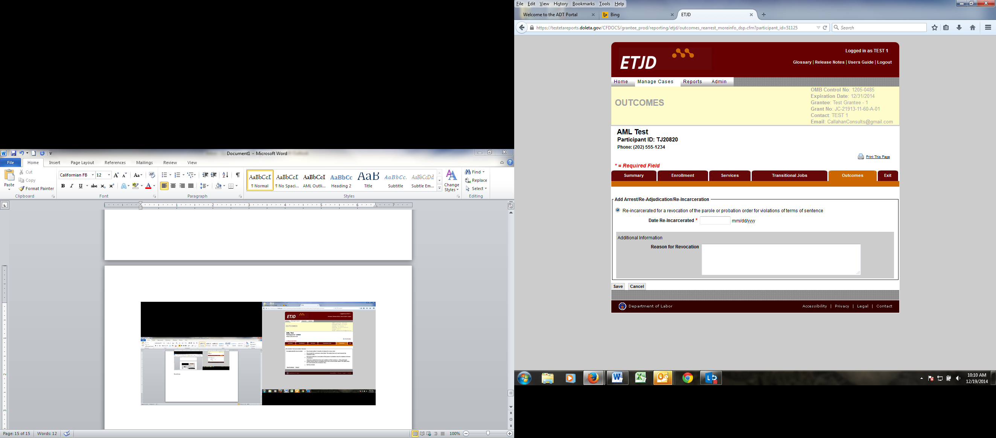
Task: Toggle bold formatting in Word ribbon
Action: click(63, 186)
